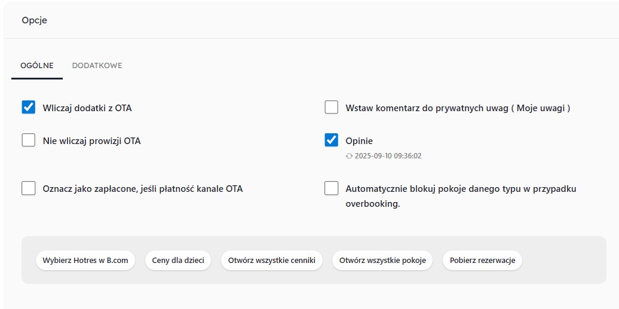Hit the 'Otwórz wszystkie pokoje' button
Viewport: 619px width, 309px height.
tap(382, 261)
